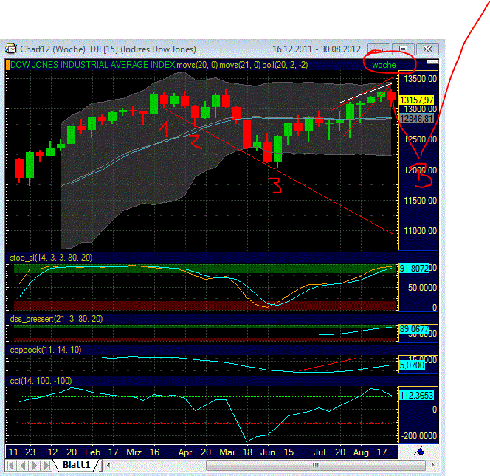Click the 11500,00 price axis label
The height and width of the screenshot is (476, 490).
pyautogui.click(x=421, y=200)
